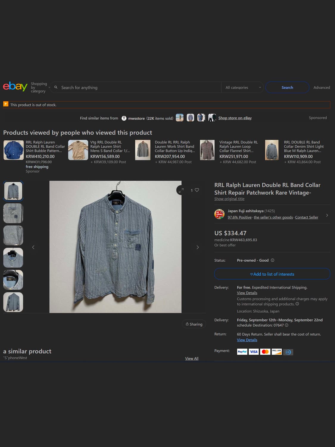Open Advanced search link

[322, 87]
